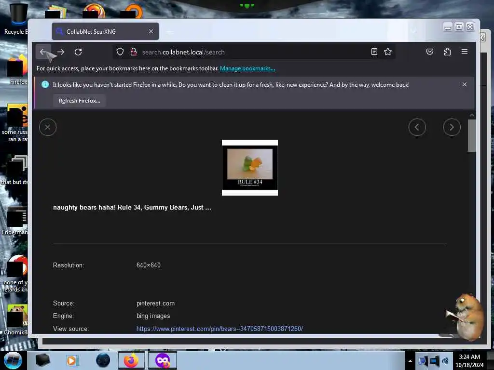Select the CollabNet SearXNG tab
The height and width of the screenshot is (370, 494).
105,31
